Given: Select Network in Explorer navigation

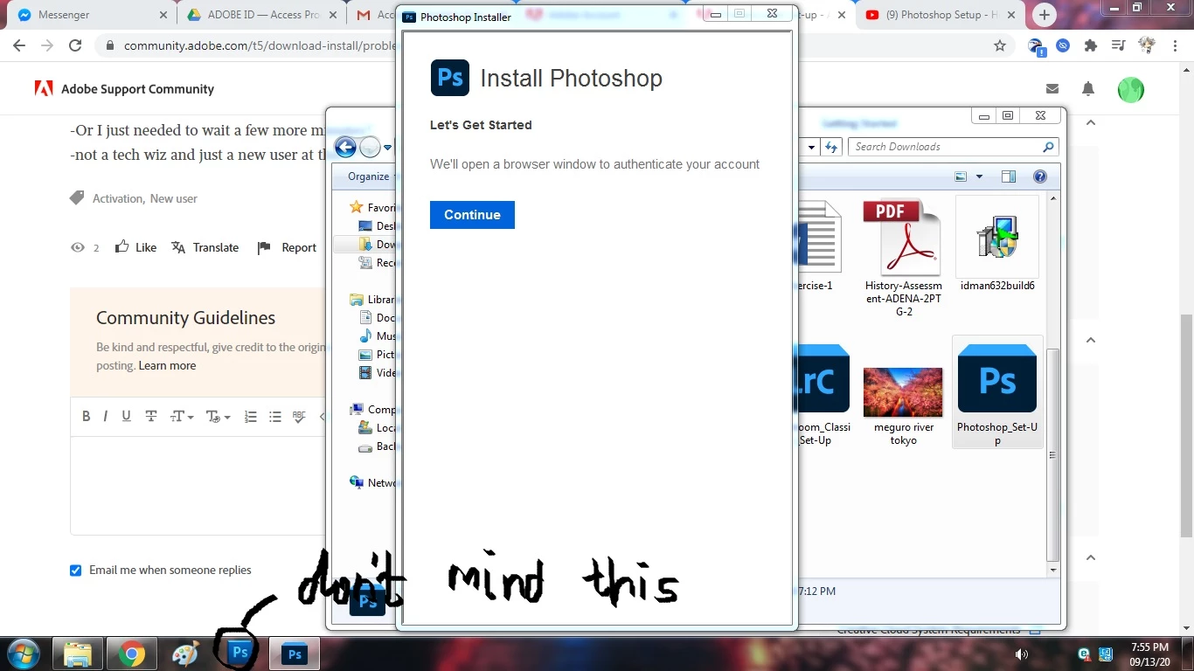Looking at the screenshot, I should tap(373, 483).
